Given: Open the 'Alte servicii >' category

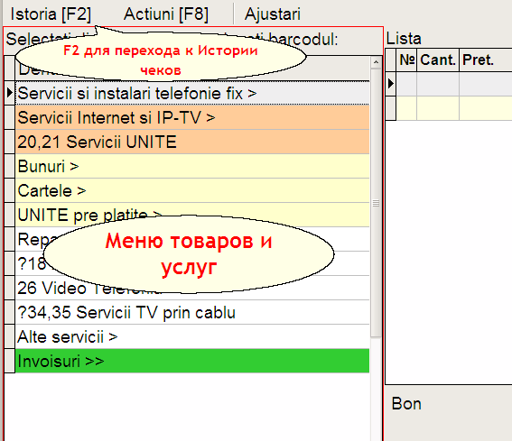Looking at the screenshot, I should (x=192, y=337).
